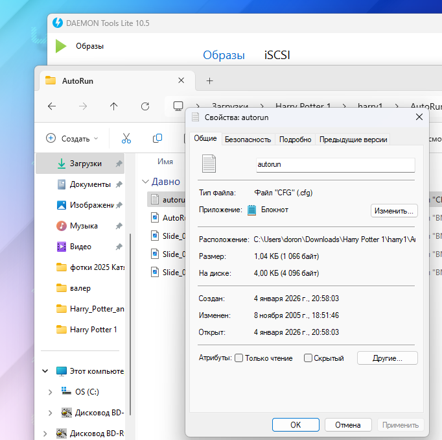Click the autorun filename input field
Viewport: 442px width, 440px height.
click(335, 165)
